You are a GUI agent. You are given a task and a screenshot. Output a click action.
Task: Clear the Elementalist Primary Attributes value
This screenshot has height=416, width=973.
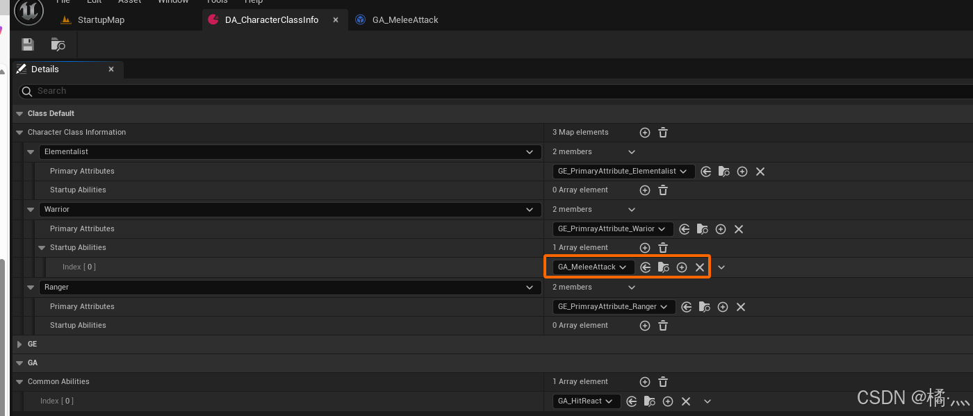(760, 171)
